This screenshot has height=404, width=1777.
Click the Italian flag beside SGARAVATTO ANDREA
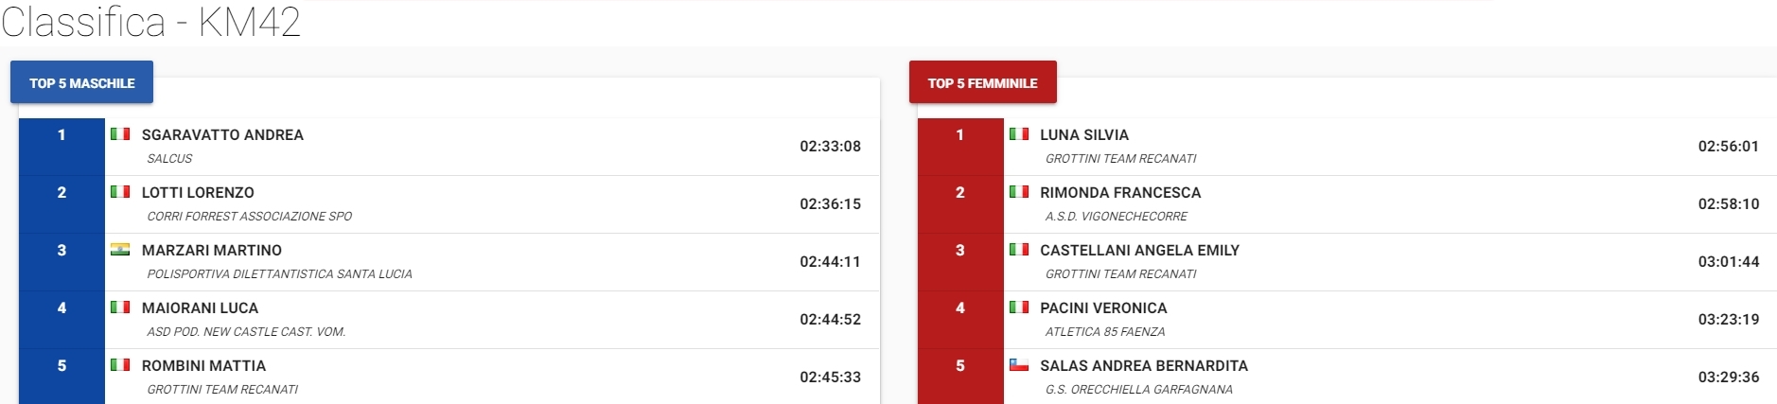pyautogui.click(x=120, y=134)
